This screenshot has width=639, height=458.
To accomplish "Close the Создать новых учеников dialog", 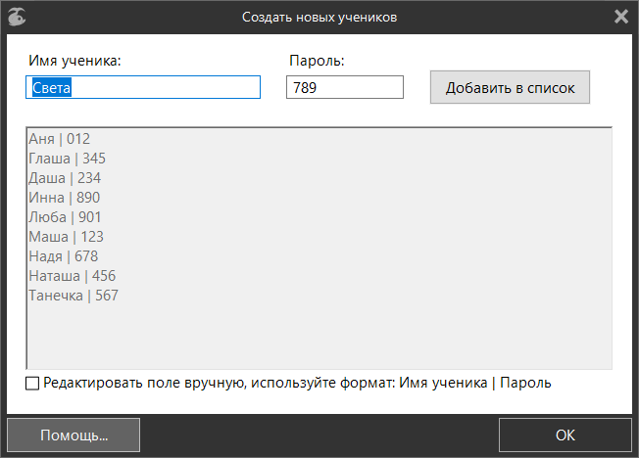I will 621,17.
